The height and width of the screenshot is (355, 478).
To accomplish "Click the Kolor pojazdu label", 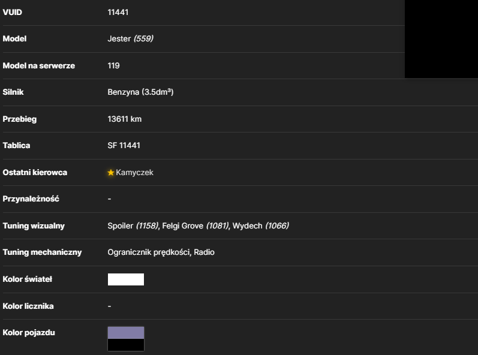I will point(29,332).
